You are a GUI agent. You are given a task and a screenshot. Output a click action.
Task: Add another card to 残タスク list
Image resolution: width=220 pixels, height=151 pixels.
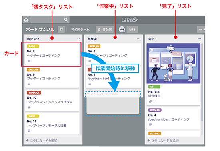point(42,140)
